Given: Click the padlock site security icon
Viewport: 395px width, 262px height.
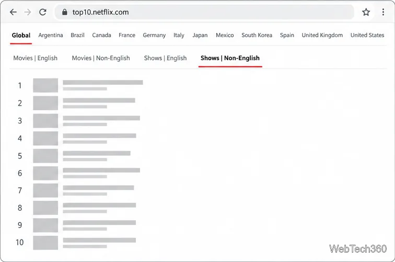Looking at the screenshot, I should click(x=64, y=12).
